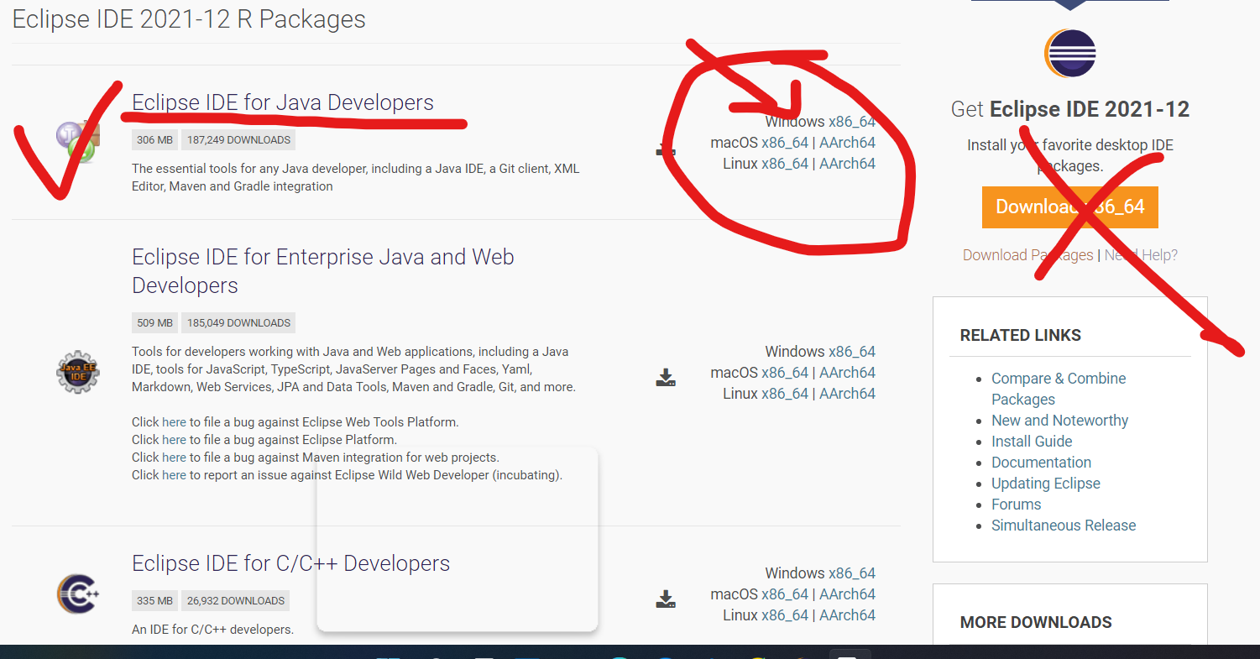Open the Updating Eclipse link

pyautogui.click(x=1046, y=484)
